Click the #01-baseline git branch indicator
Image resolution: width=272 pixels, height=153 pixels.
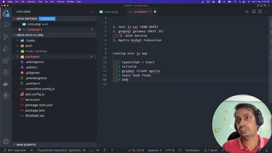pos(15,150)
